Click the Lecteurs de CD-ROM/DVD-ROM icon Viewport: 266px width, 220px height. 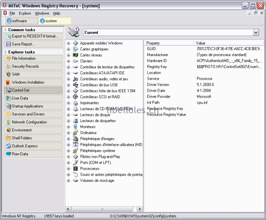point(75,109)
